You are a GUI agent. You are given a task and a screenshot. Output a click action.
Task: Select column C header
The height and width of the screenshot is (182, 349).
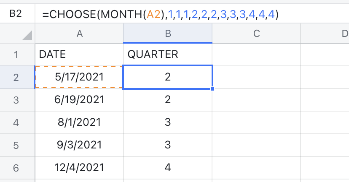click(256, 34)
